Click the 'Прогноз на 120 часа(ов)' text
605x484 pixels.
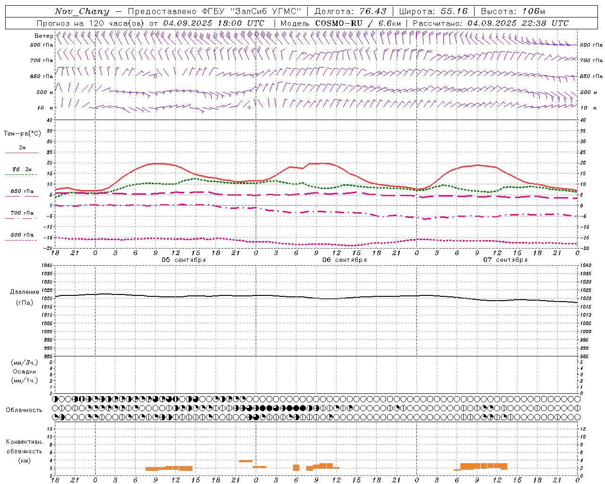91,23
